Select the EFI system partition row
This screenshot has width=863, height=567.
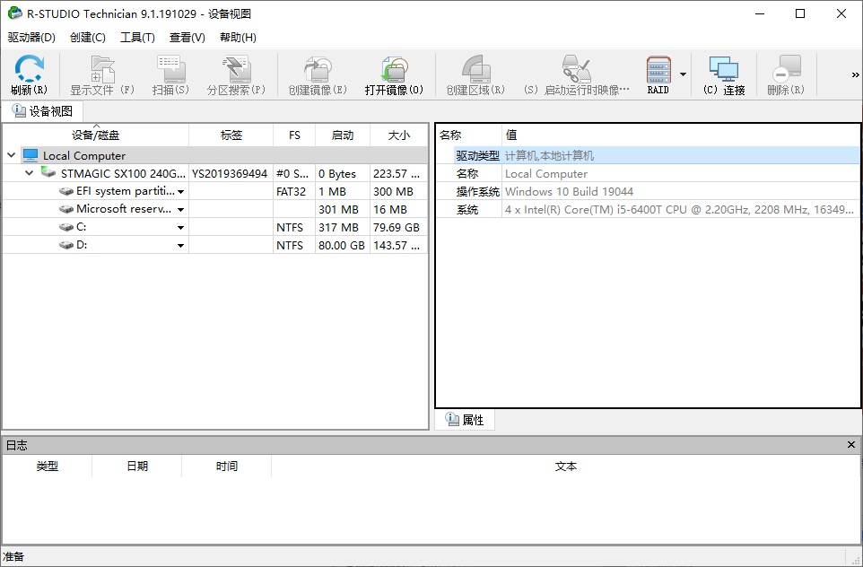(x=215, y=192)
